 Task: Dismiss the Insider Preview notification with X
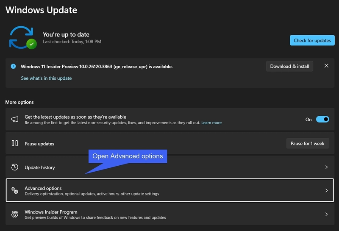click(x=326, y=66)
